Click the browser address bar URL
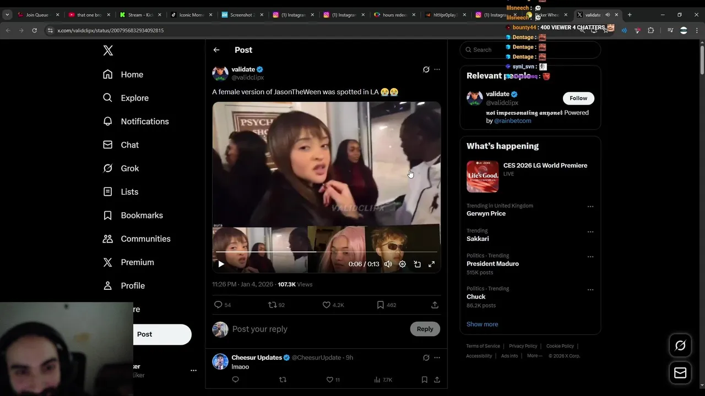705x396 pixels. (x=111, y=30)
